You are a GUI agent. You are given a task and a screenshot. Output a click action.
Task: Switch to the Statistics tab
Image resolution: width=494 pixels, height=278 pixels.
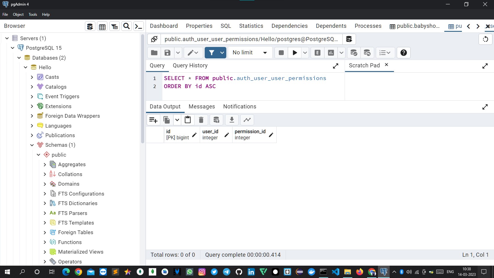(251, 26)
